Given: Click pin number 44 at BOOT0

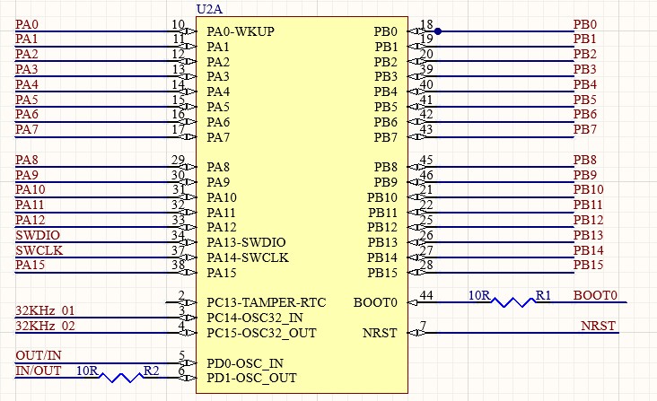Looking at the screenshot, I should 427,295.
